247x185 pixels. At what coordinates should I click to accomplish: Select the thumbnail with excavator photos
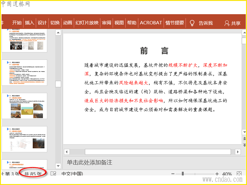[24, 106]
